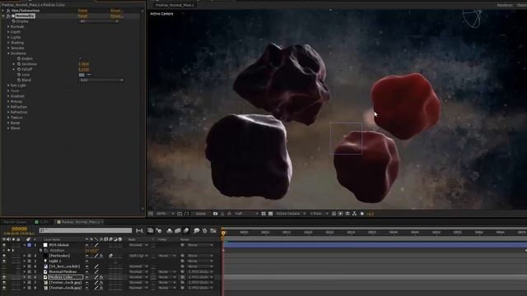
Task: Hide the Piedras Color layer eye
Action: (4, 277)
